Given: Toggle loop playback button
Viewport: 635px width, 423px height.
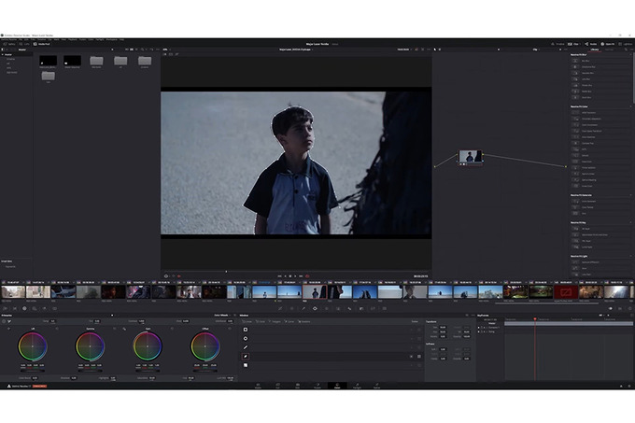Looking at the screenshot, I should tap(307, 276).
